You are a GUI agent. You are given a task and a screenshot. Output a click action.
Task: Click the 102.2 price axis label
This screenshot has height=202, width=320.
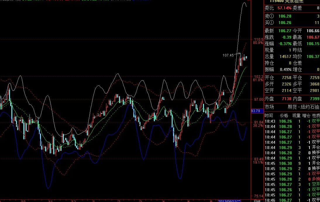click(258, 76)
